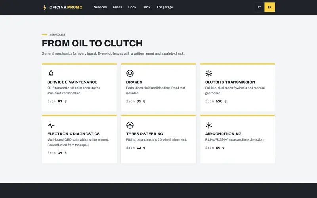
Task: Click the 'from 690 €' price
Action: click(x=216, y=101)
